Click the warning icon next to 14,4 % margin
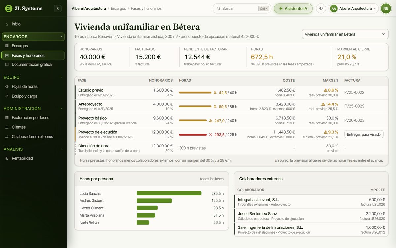396x248 pixels. (x=323, y=104)
